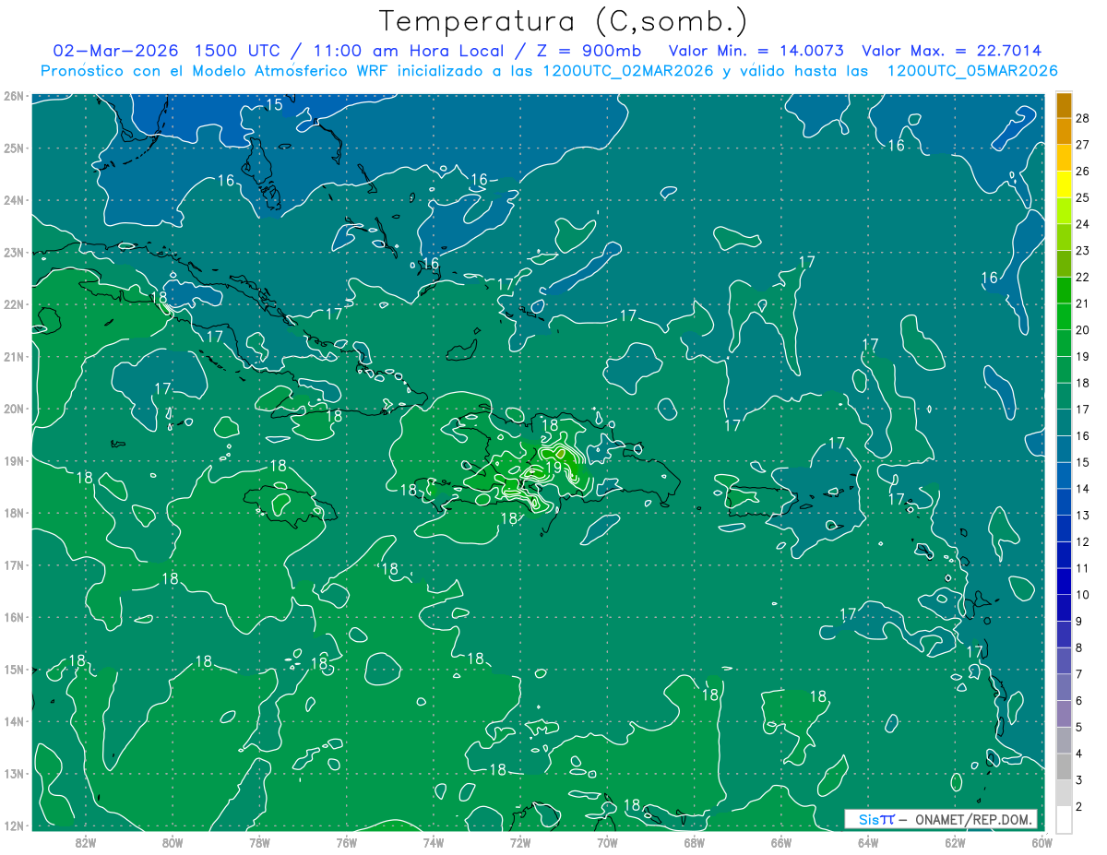Click the '78W' longitude axis label

pyautogui.click(x=259, y=842)
